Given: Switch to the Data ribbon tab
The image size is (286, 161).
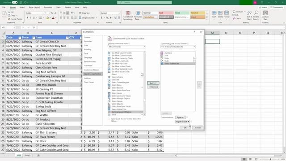Looking at the screenshot, I should [59, 7].
